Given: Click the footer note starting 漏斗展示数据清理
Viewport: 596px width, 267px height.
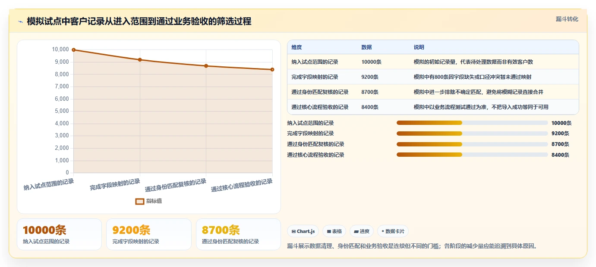Looking at the screenshot, I should tap(412, 246).
